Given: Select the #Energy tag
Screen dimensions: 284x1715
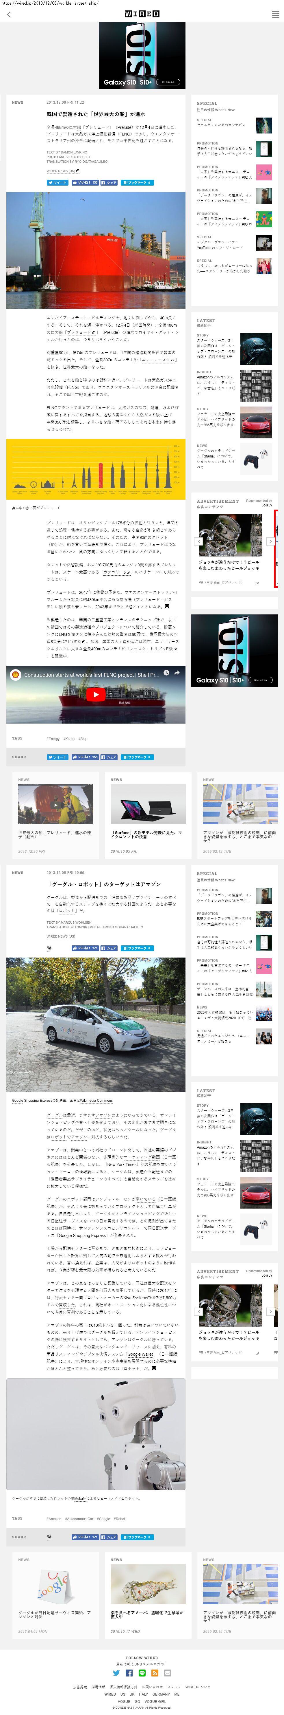Looking at the screenshot, I should [53, 738].
